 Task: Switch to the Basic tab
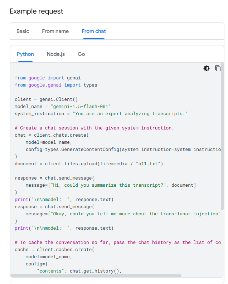tap(23, 31)
